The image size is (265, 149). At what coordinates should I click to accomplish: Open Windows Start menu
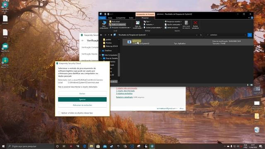[3, 146]
